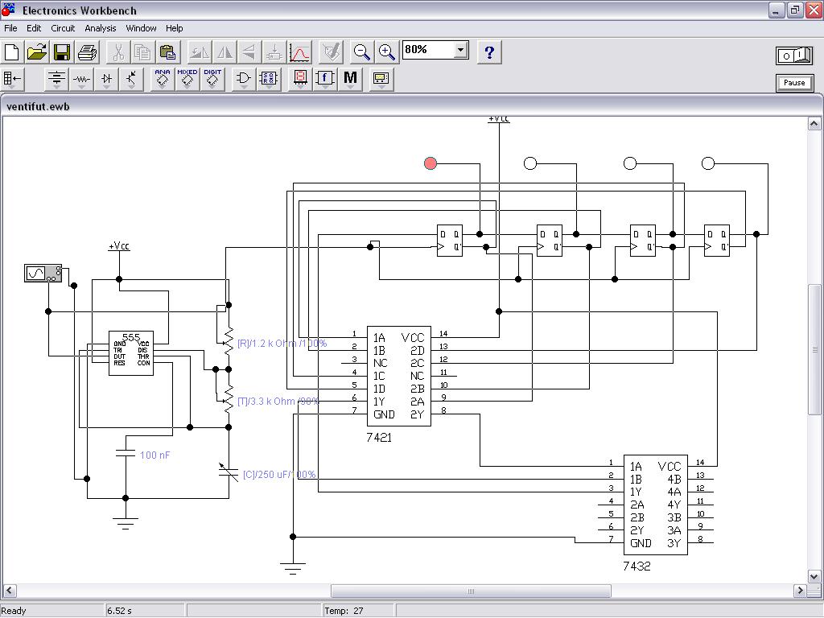
Task: Select the [R]/1.2 k Ohm potentiometer label
Action: (x=282, y=343)
